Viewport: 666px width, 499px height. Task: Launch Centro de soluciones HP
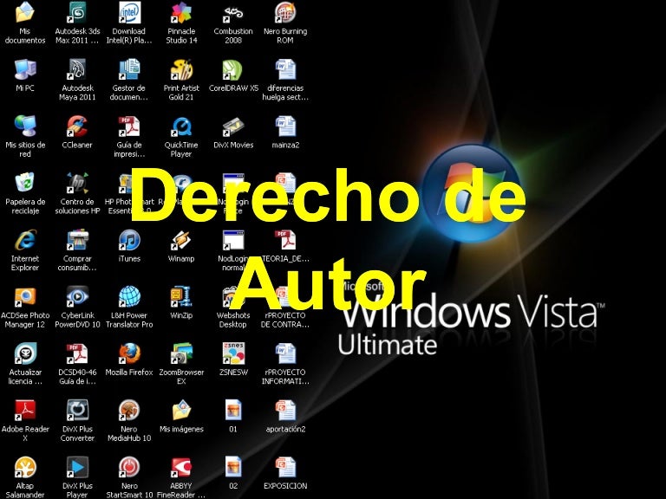77,184
